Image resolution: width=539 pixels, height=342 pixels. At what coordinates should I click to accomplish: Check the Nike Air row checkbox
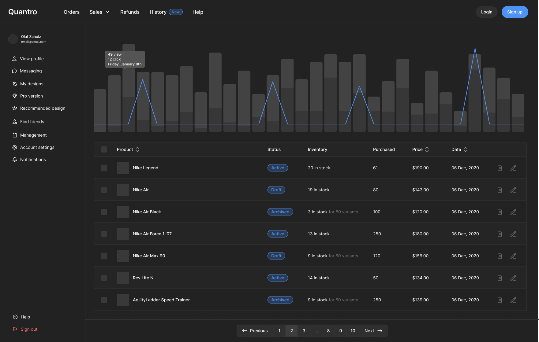coord(104,190)
